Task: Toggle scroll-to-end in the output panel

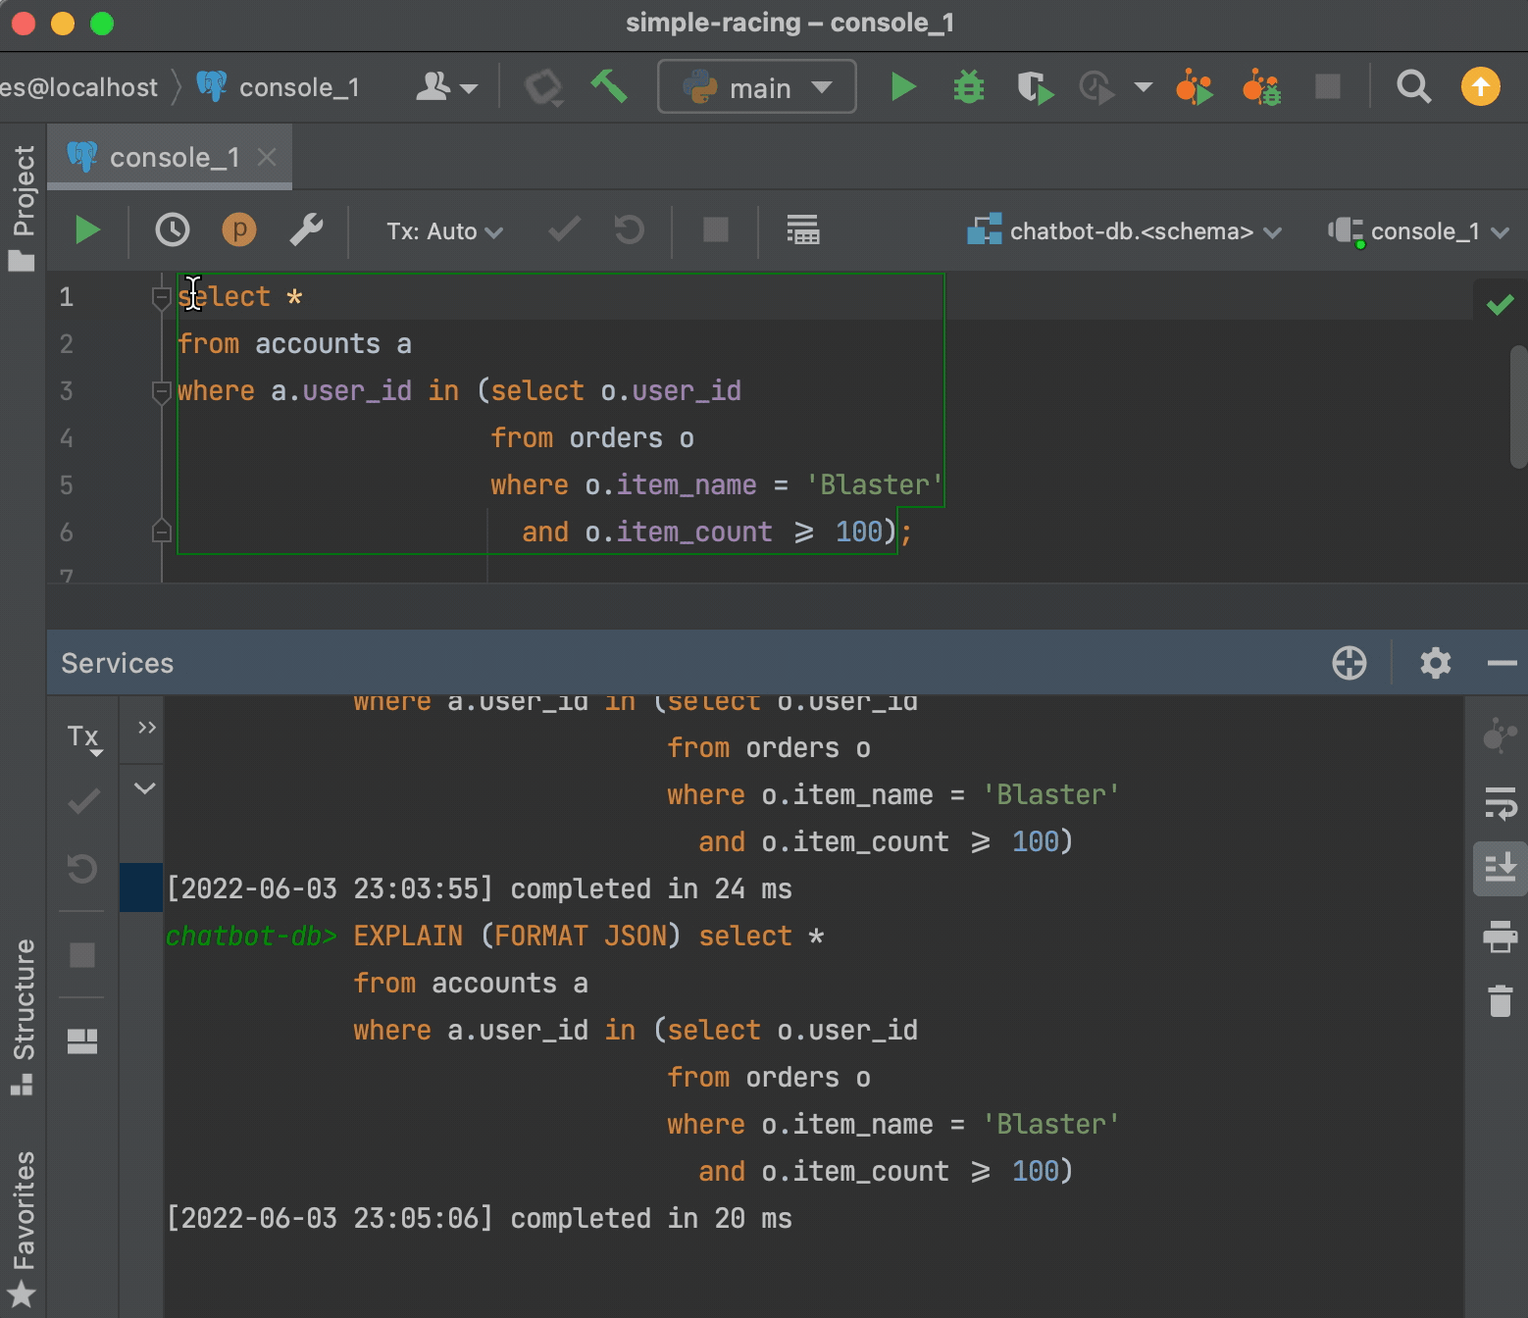Action: pos(1499,868)
